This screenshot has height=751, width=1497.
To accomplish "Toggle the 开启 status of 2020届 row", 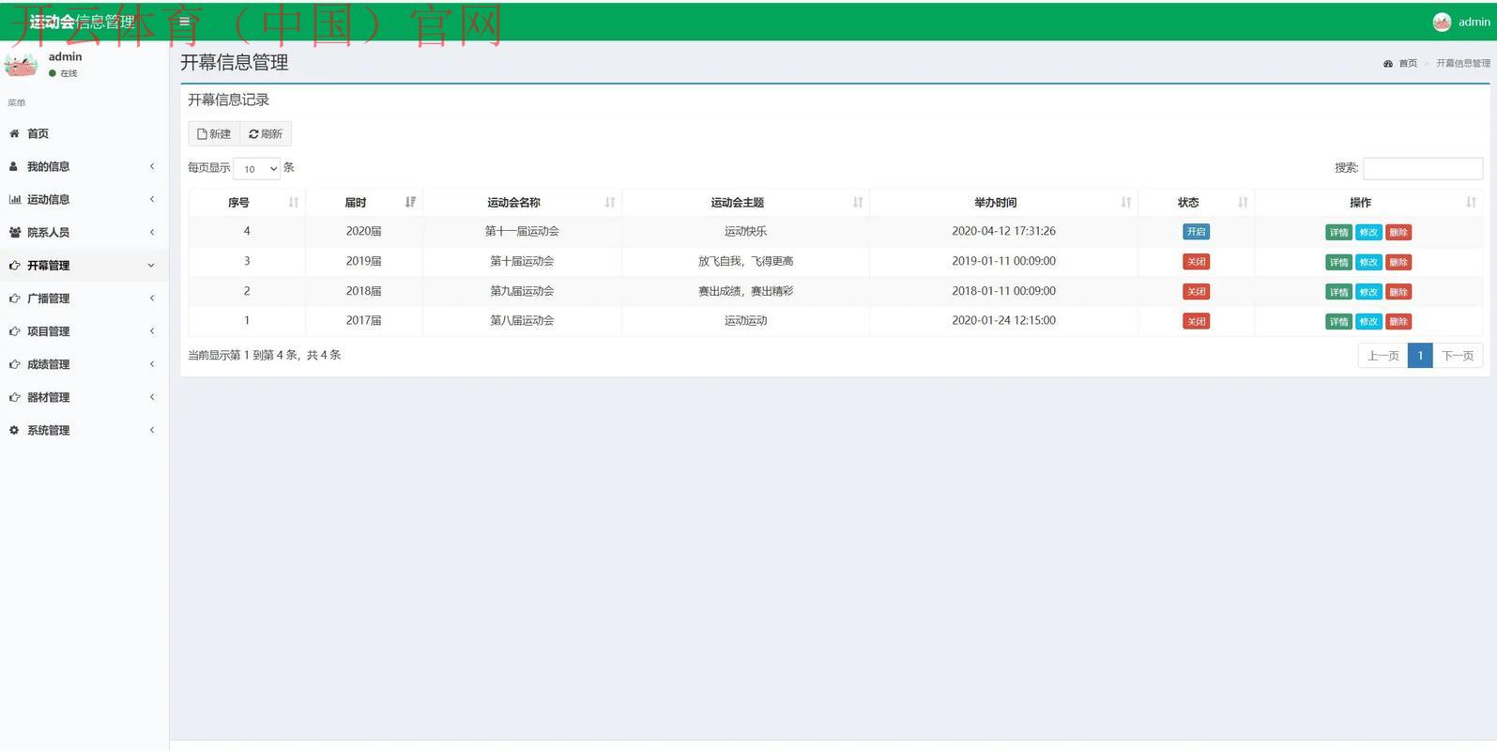I will [1196, 232].
